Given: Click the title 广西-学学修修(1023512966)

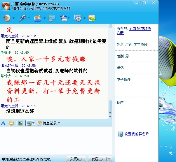Looking at the screenshot, I should (x=35, y=4).
